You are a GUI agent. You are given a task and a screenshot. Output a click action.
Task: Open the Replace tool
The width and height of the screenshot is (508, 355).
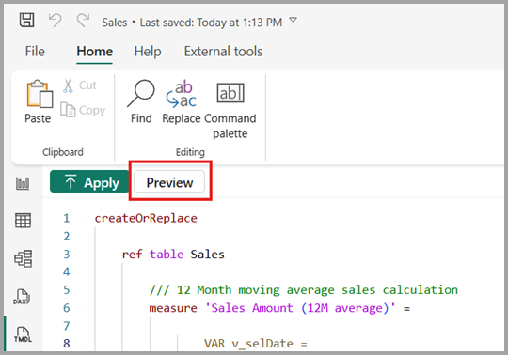[182, 101]
